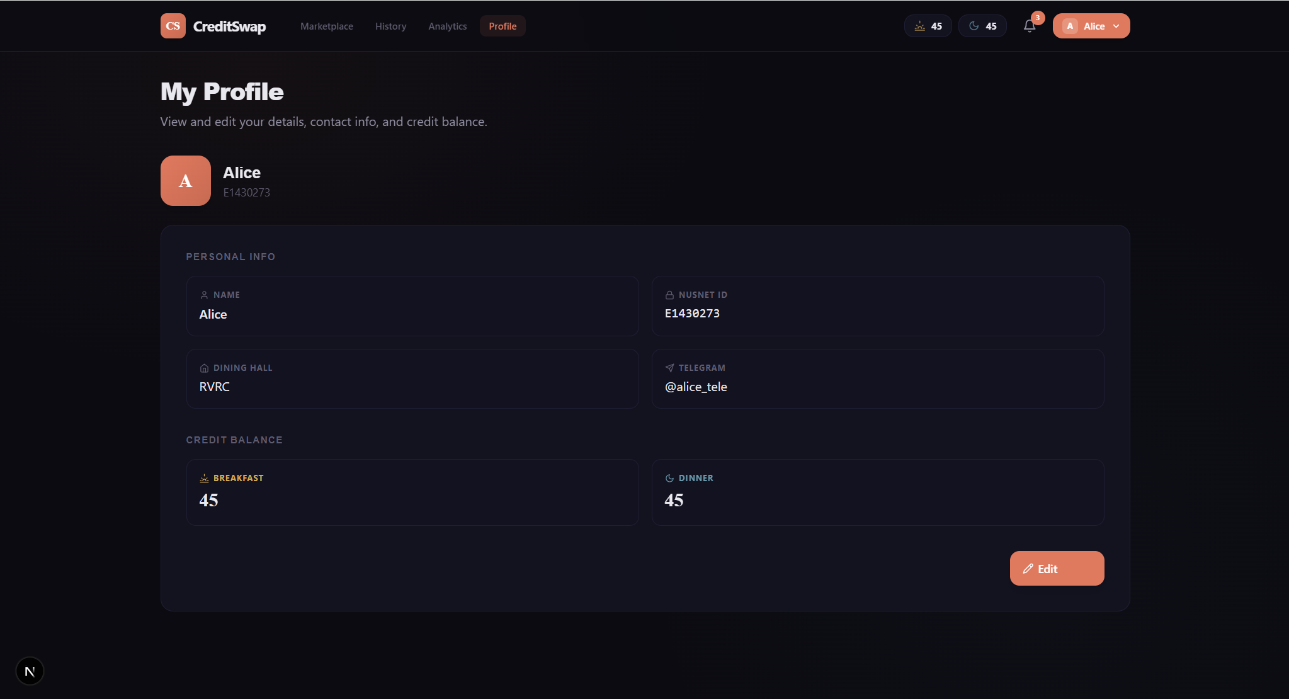
Task: Switch to the Analytics tab
Action: click(447, 26)
